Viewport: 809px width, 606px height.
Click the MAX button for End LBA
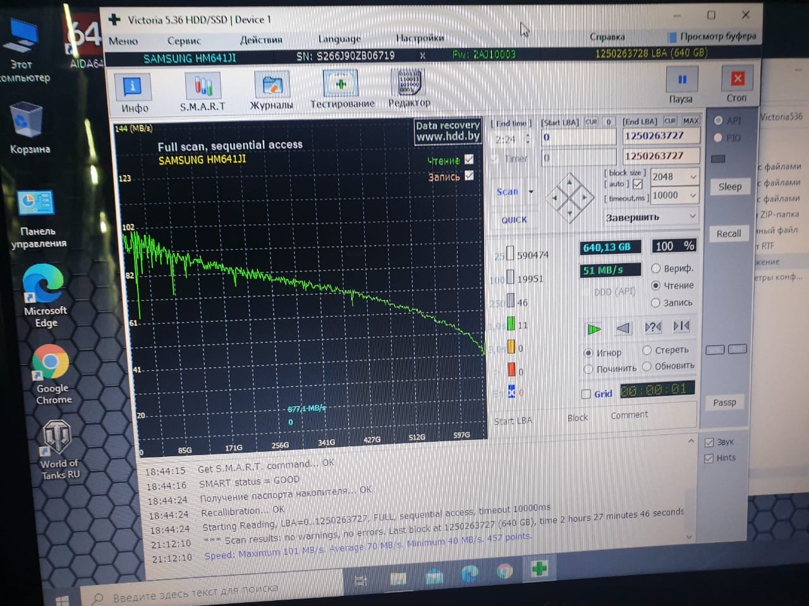690,121
